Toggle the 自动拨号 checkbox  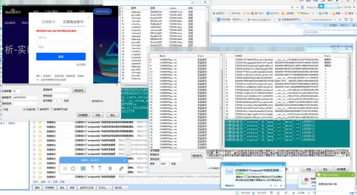(x=38, y=109)
